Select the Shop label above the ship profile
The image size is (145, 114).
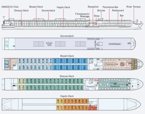tap(96, 16)
